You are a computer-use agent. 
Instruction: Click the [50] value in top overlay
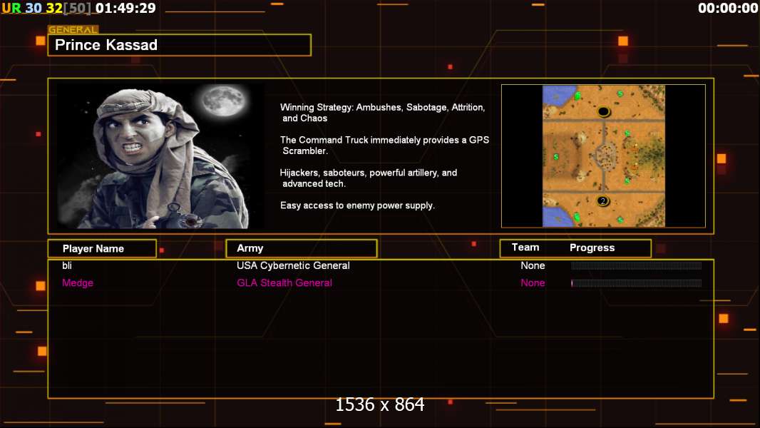[x=77, y=9]
